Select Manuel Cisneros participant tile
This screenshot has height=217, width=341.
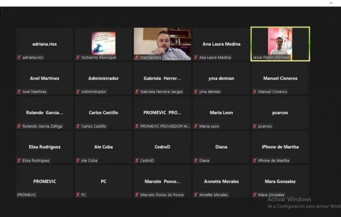point(280,79)
